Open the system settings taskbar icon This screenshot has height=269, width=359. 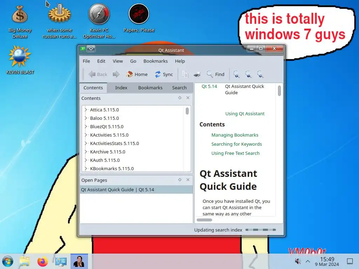pos(61,261)
